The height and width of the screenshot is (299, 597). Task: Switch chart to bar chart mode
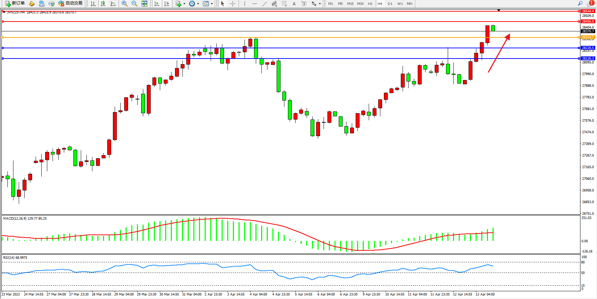pos(93,4)
